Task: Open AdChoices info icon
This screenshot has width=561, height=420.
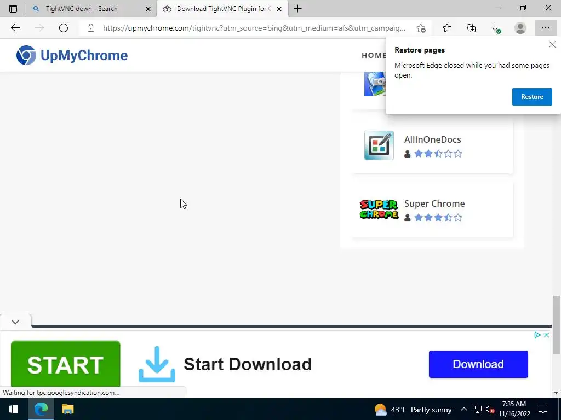Action: coord(537,335)
